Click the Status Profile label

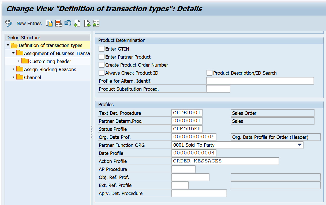click(x=113, y=129)
